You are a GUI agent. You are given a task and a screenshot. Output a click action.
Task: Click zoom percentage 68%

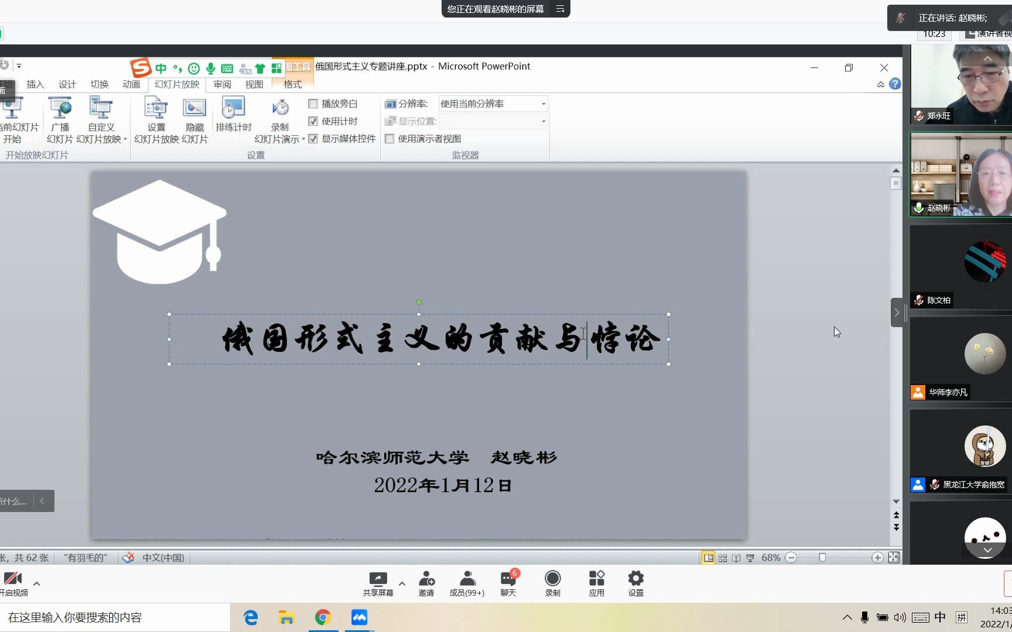[771, 558]
